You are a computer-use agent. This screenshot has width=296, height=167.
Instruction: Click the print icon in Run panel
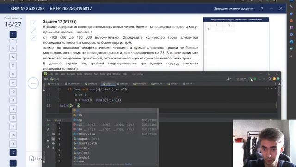pos(53,143)
